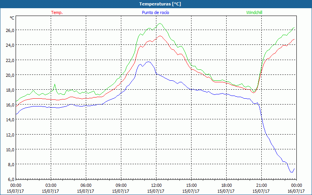The width and height of the screenshot is (312, 195).
Task: Click the 20,0 y-axis value
Action: pyautogui.click(x=11, y=75)
